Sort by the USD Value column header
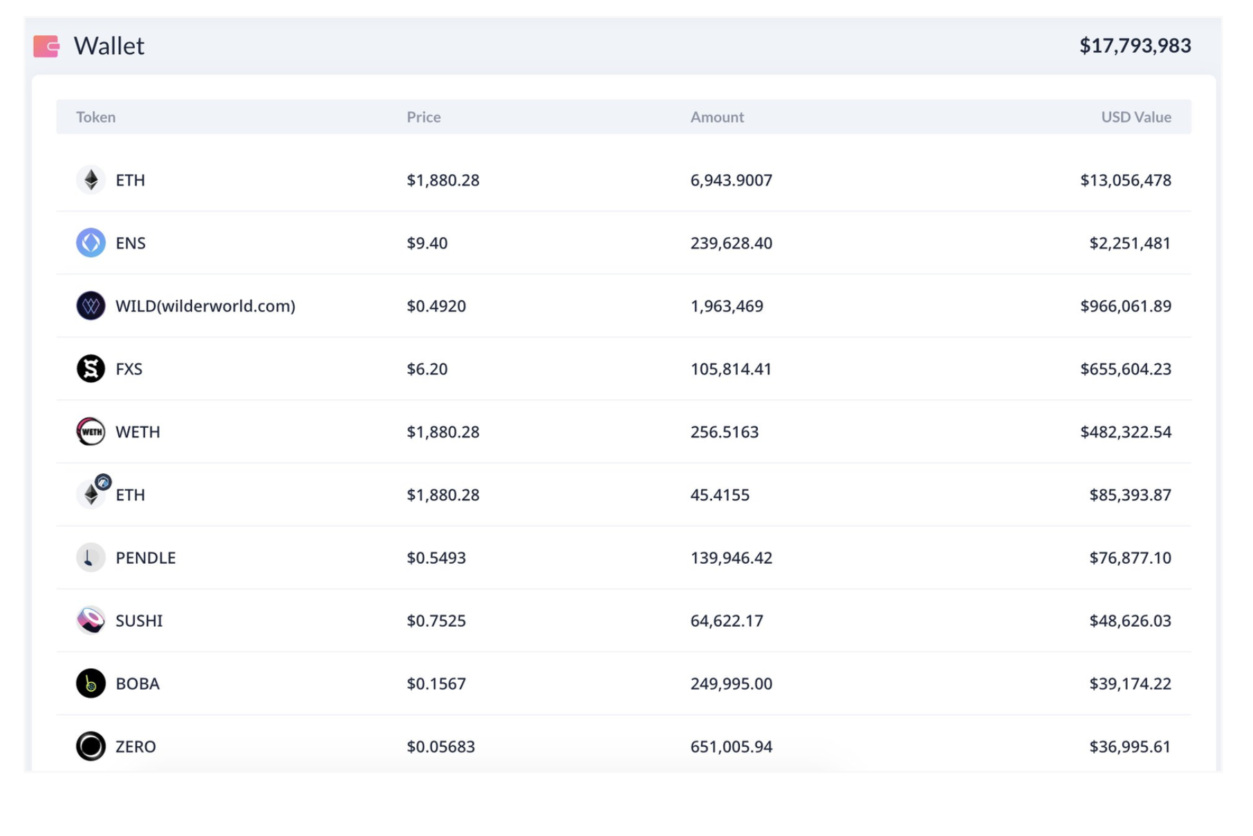The image size is (1253, 836). point(1135,117)
